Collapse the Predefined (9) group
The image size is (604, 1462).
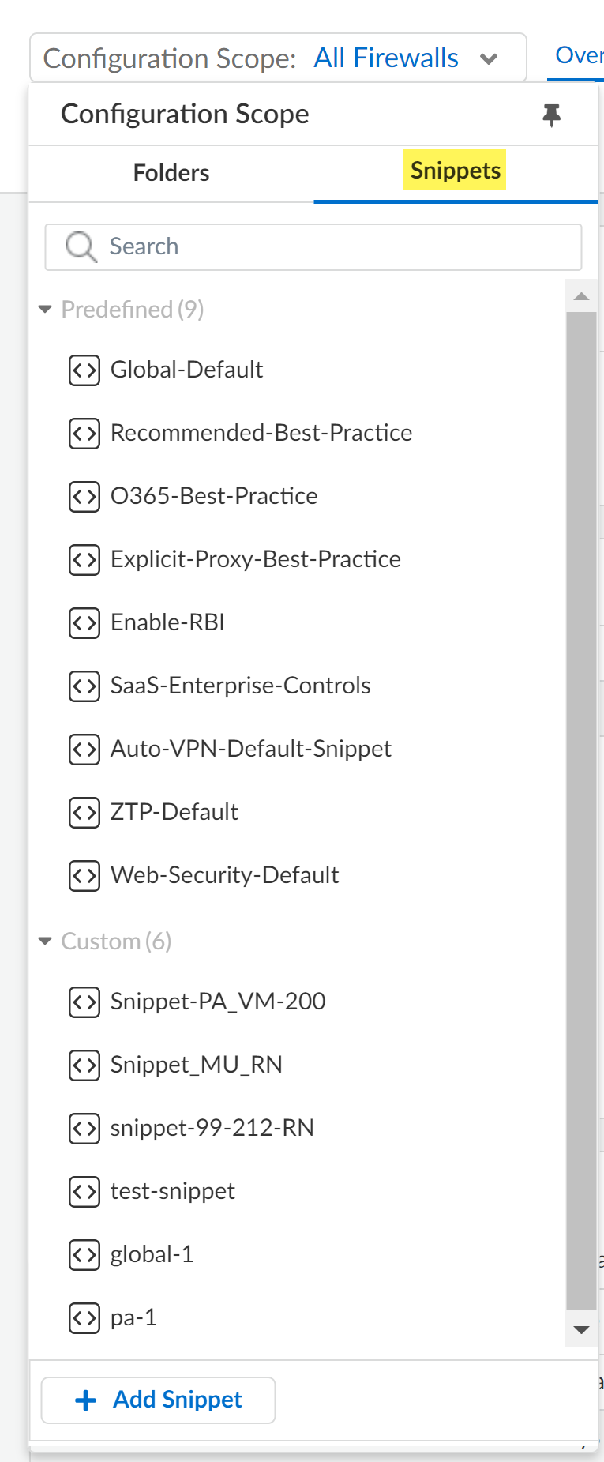pyautogui.click(x=45, y=310)
